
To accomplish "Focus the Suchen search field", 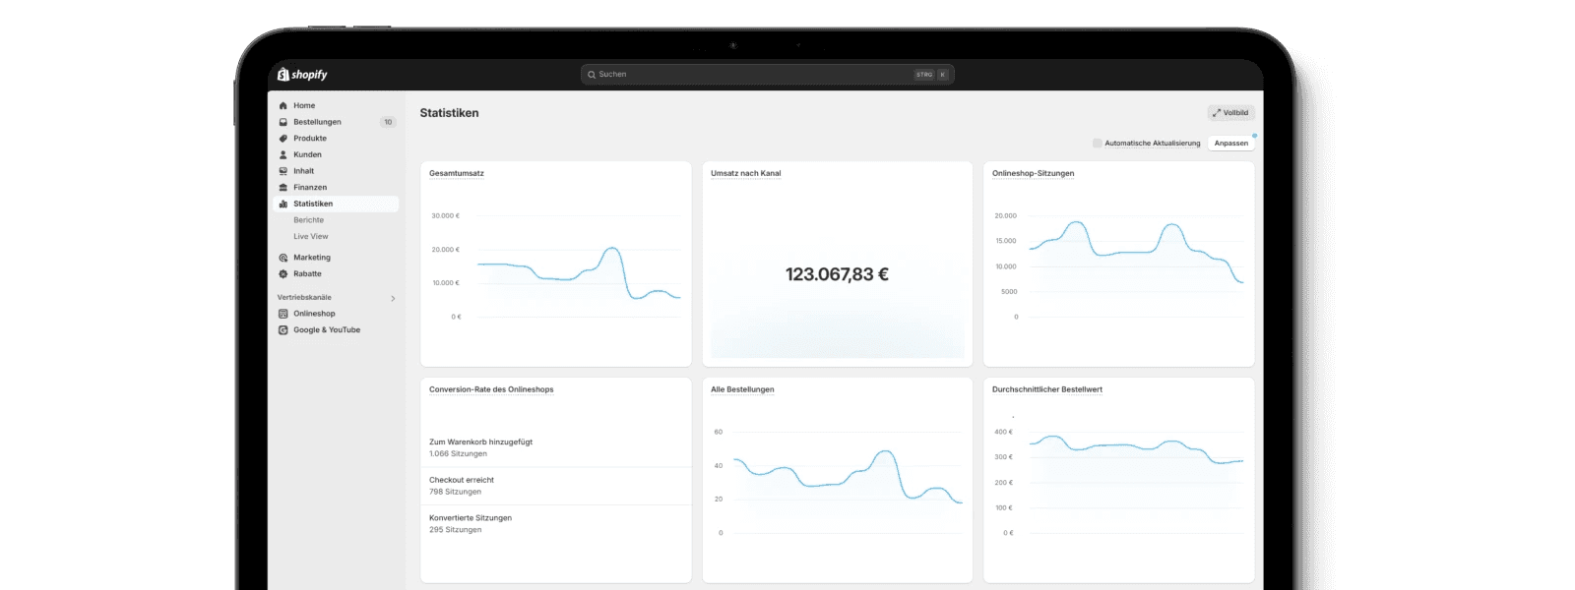I will (768, 75).
